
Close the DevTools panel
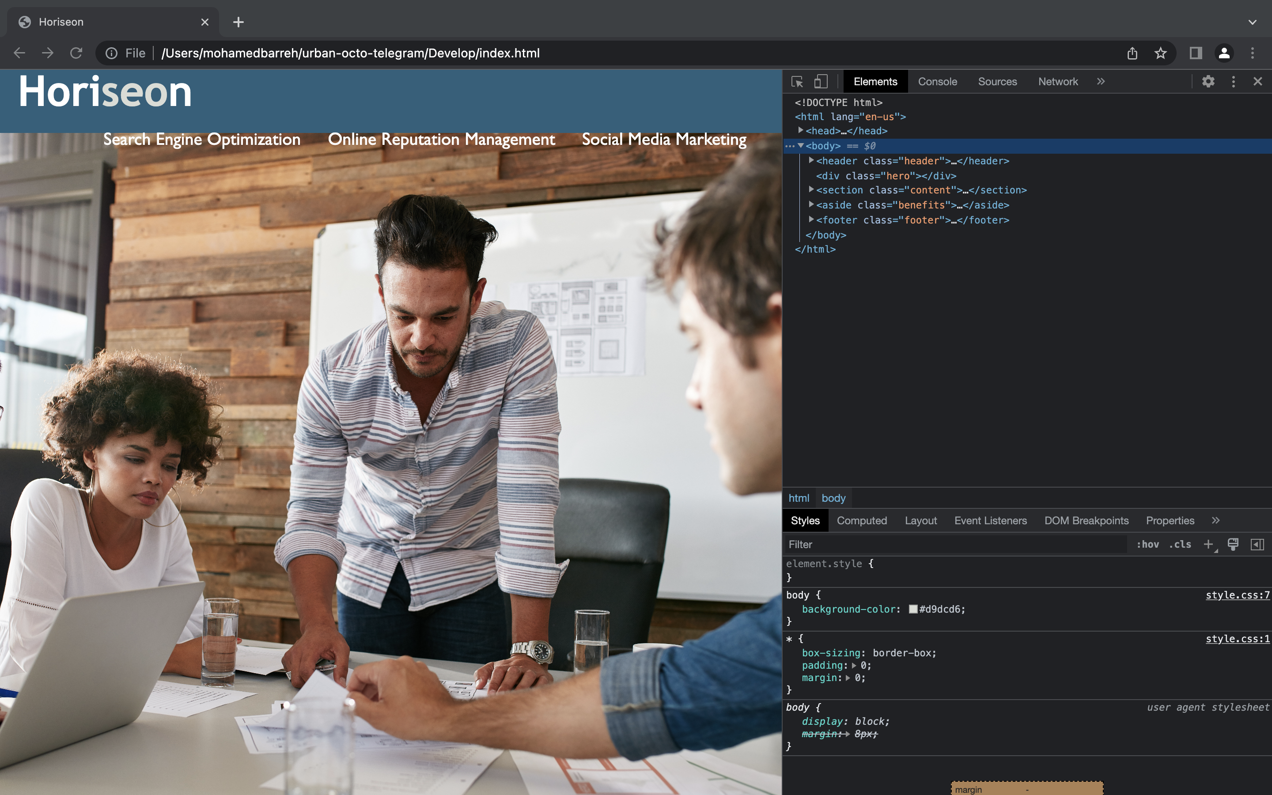[1257, 82]
